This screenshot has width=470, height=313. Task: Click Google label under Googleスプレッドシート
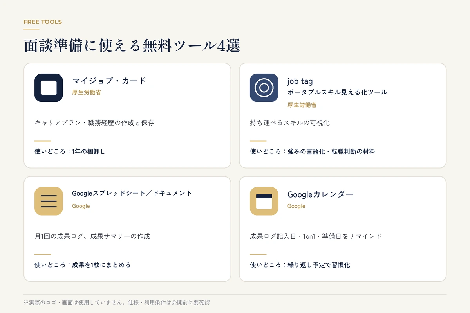point(81,206)
